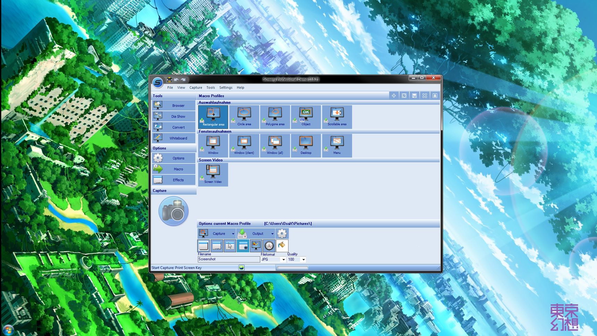Open the Capture menu
597x336 pixels.
pyautogui.click(x=196, y=88)
